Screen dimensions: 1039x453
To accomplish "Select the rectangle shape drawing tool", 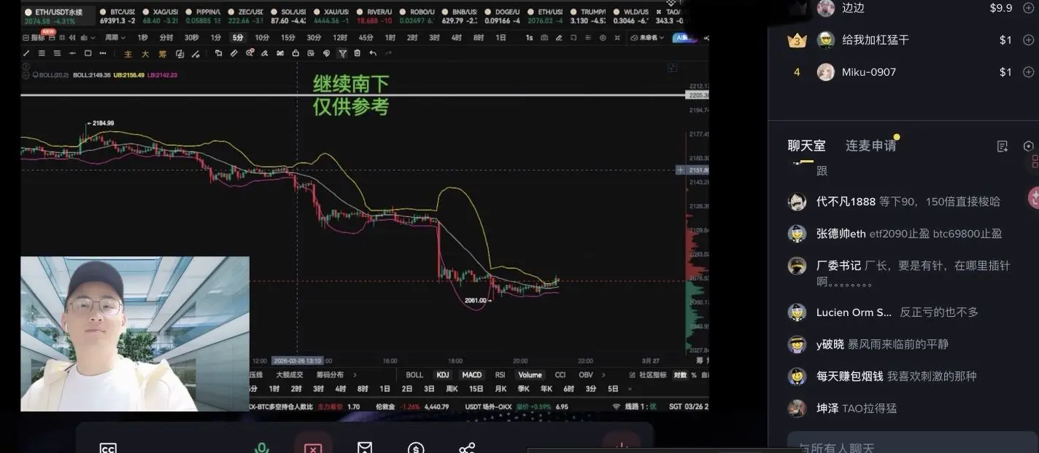I will pos(88,53).
